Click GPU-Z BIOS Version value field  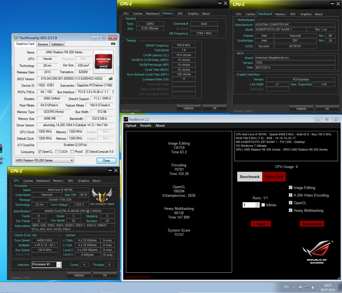click(x=72, y=79)
